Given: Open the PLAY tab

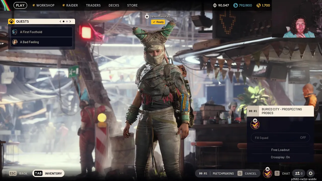Looking at the screenshot, I should pyautogui.click(x=20, y=5).
